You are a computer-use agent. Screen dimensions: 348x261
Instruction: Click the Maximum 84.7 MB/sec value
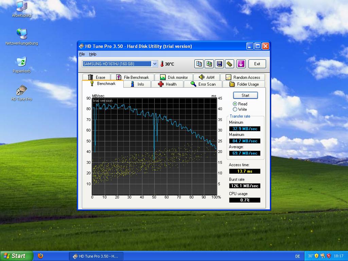pos(245,141)
